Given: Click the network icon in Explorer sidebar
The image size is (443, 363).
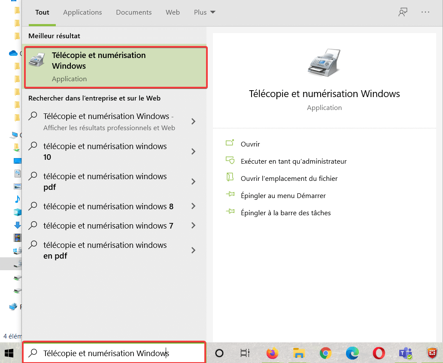Looking at the screenshot, I should 13,307.
